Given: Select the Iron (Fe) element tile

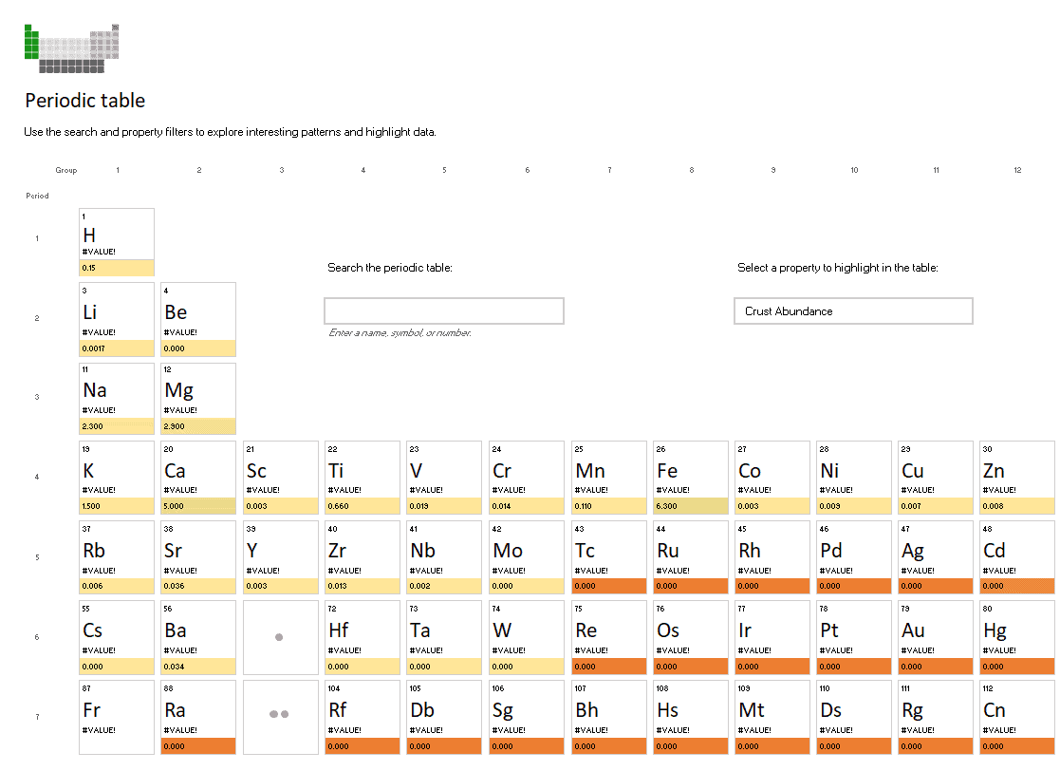Looking at the screenshot, I should click(690, 478).
